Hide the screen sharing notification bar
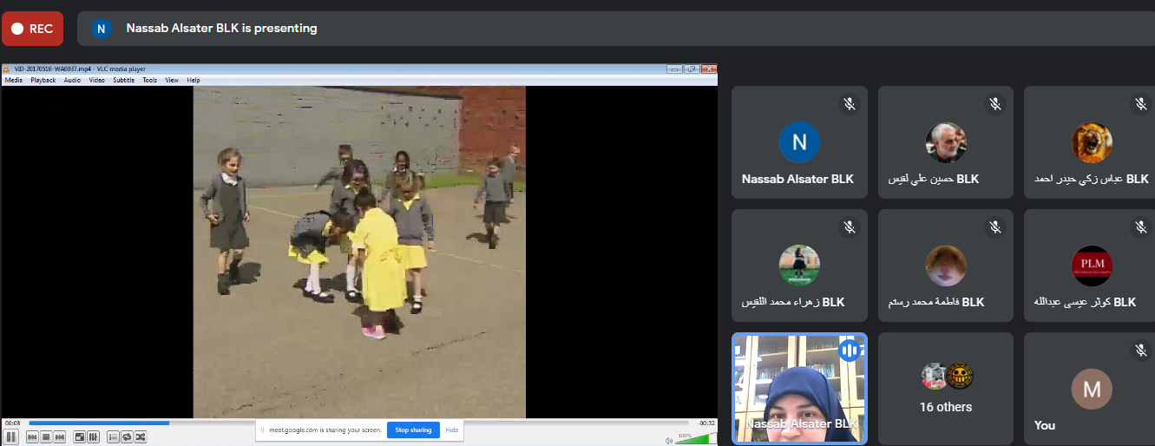Viewport: 1155px width, 446px height. [452, 430]
